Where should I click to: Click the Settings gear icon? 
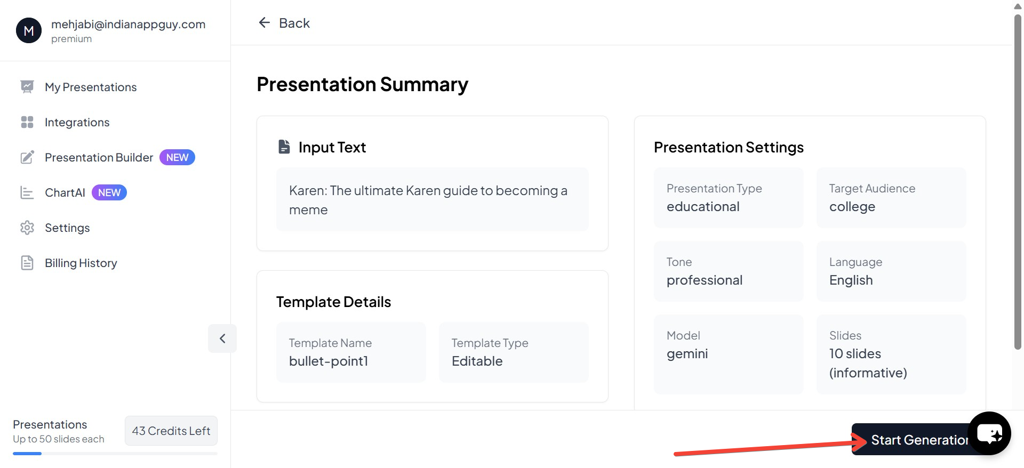coord(27,228)
